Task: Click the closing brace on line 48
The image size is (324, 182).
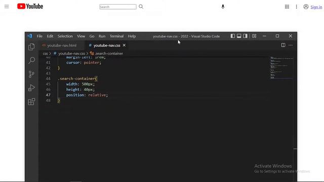Action: point(59,100)
